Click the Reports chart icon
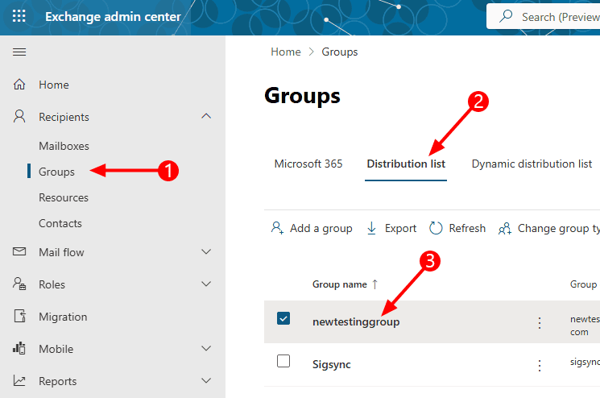Image resolution: width=600 pixels, height=398 pixels. pyautogui.click(x=20, y=381)
